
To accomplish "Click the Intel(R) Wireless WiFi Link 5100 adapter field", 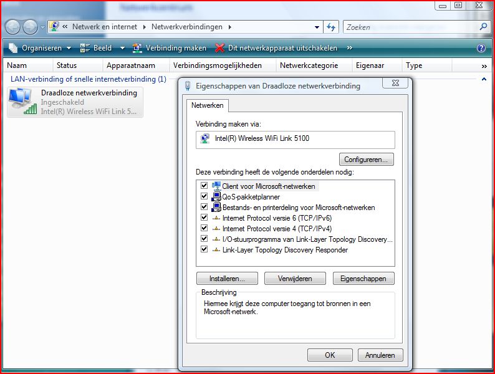I will click(x=295, y=140).
